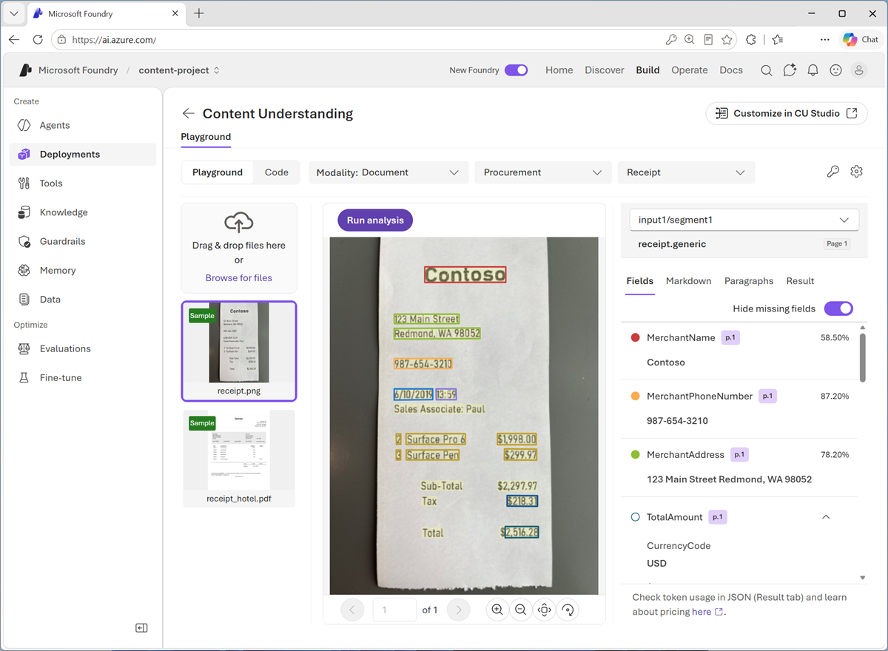Open Memory in the sidebar
Viewport: 888px width, 651px height.
pos(83,270)
